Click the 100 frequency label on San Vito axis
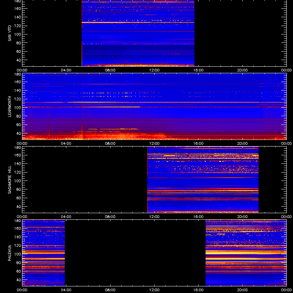 click(18, 34)
